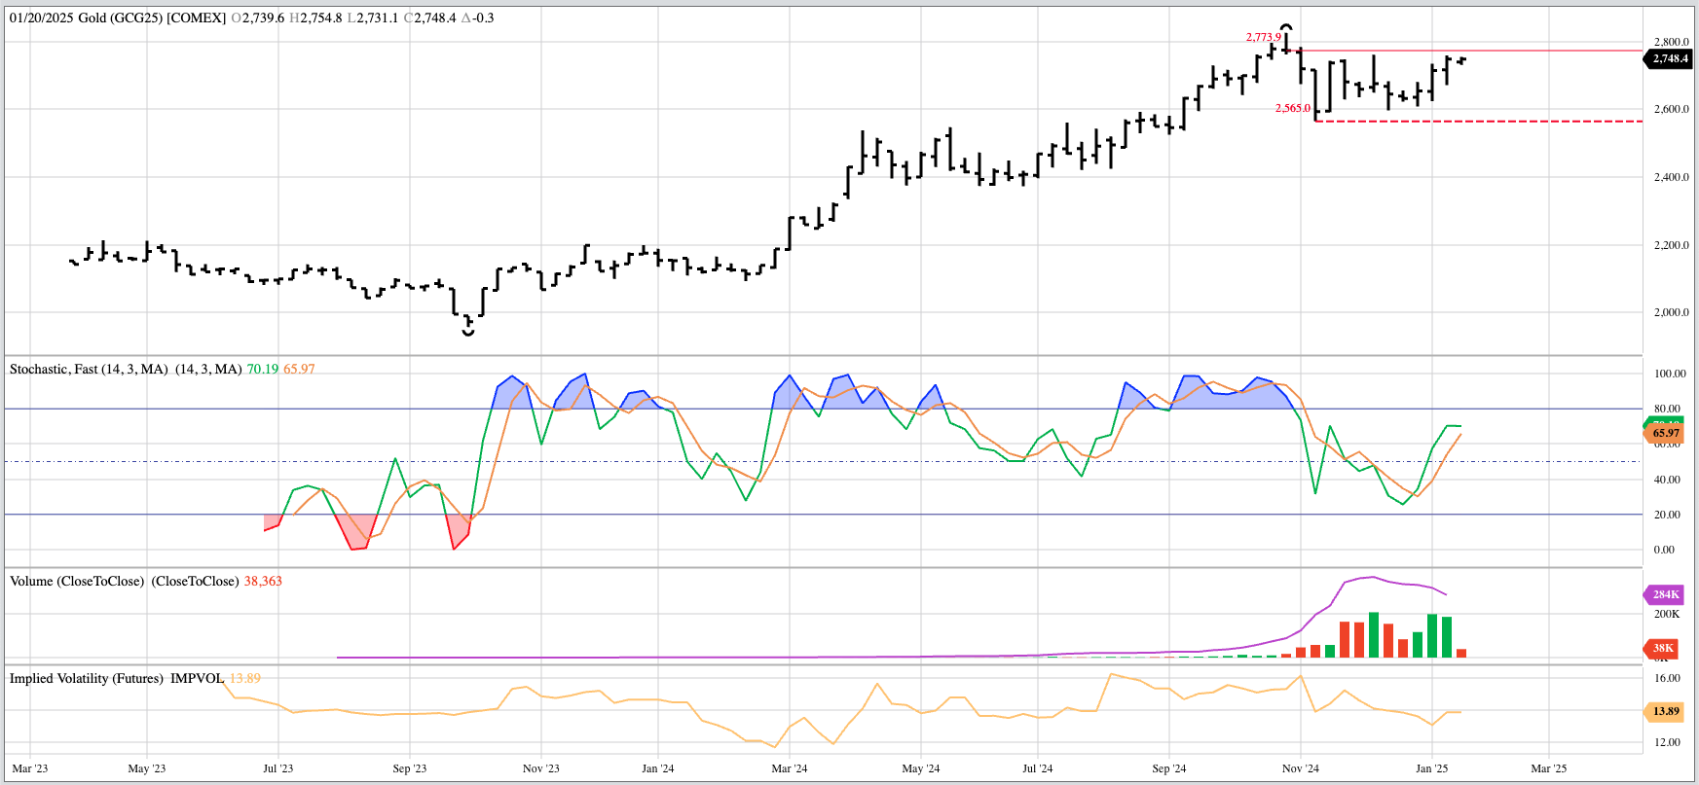The image size is (1699, 785).
Task: Click the purple 284K volume tag
Action: pos(1665,594)
